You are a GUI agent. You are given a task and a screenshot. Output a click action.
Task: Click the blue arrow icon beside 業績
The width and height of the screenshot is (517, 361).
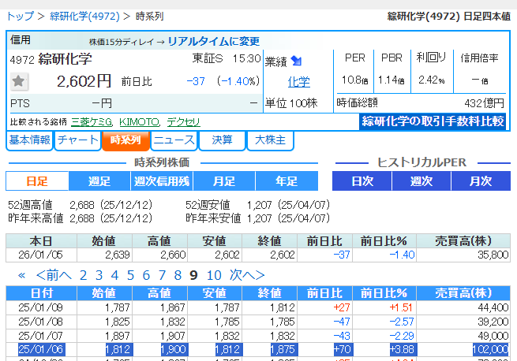click(x=296, y=61)
